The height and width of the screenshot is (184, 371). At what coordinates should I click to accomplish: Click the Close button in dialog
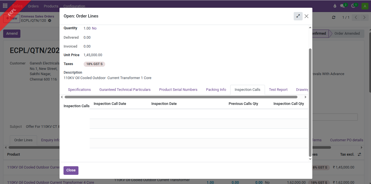71,170
